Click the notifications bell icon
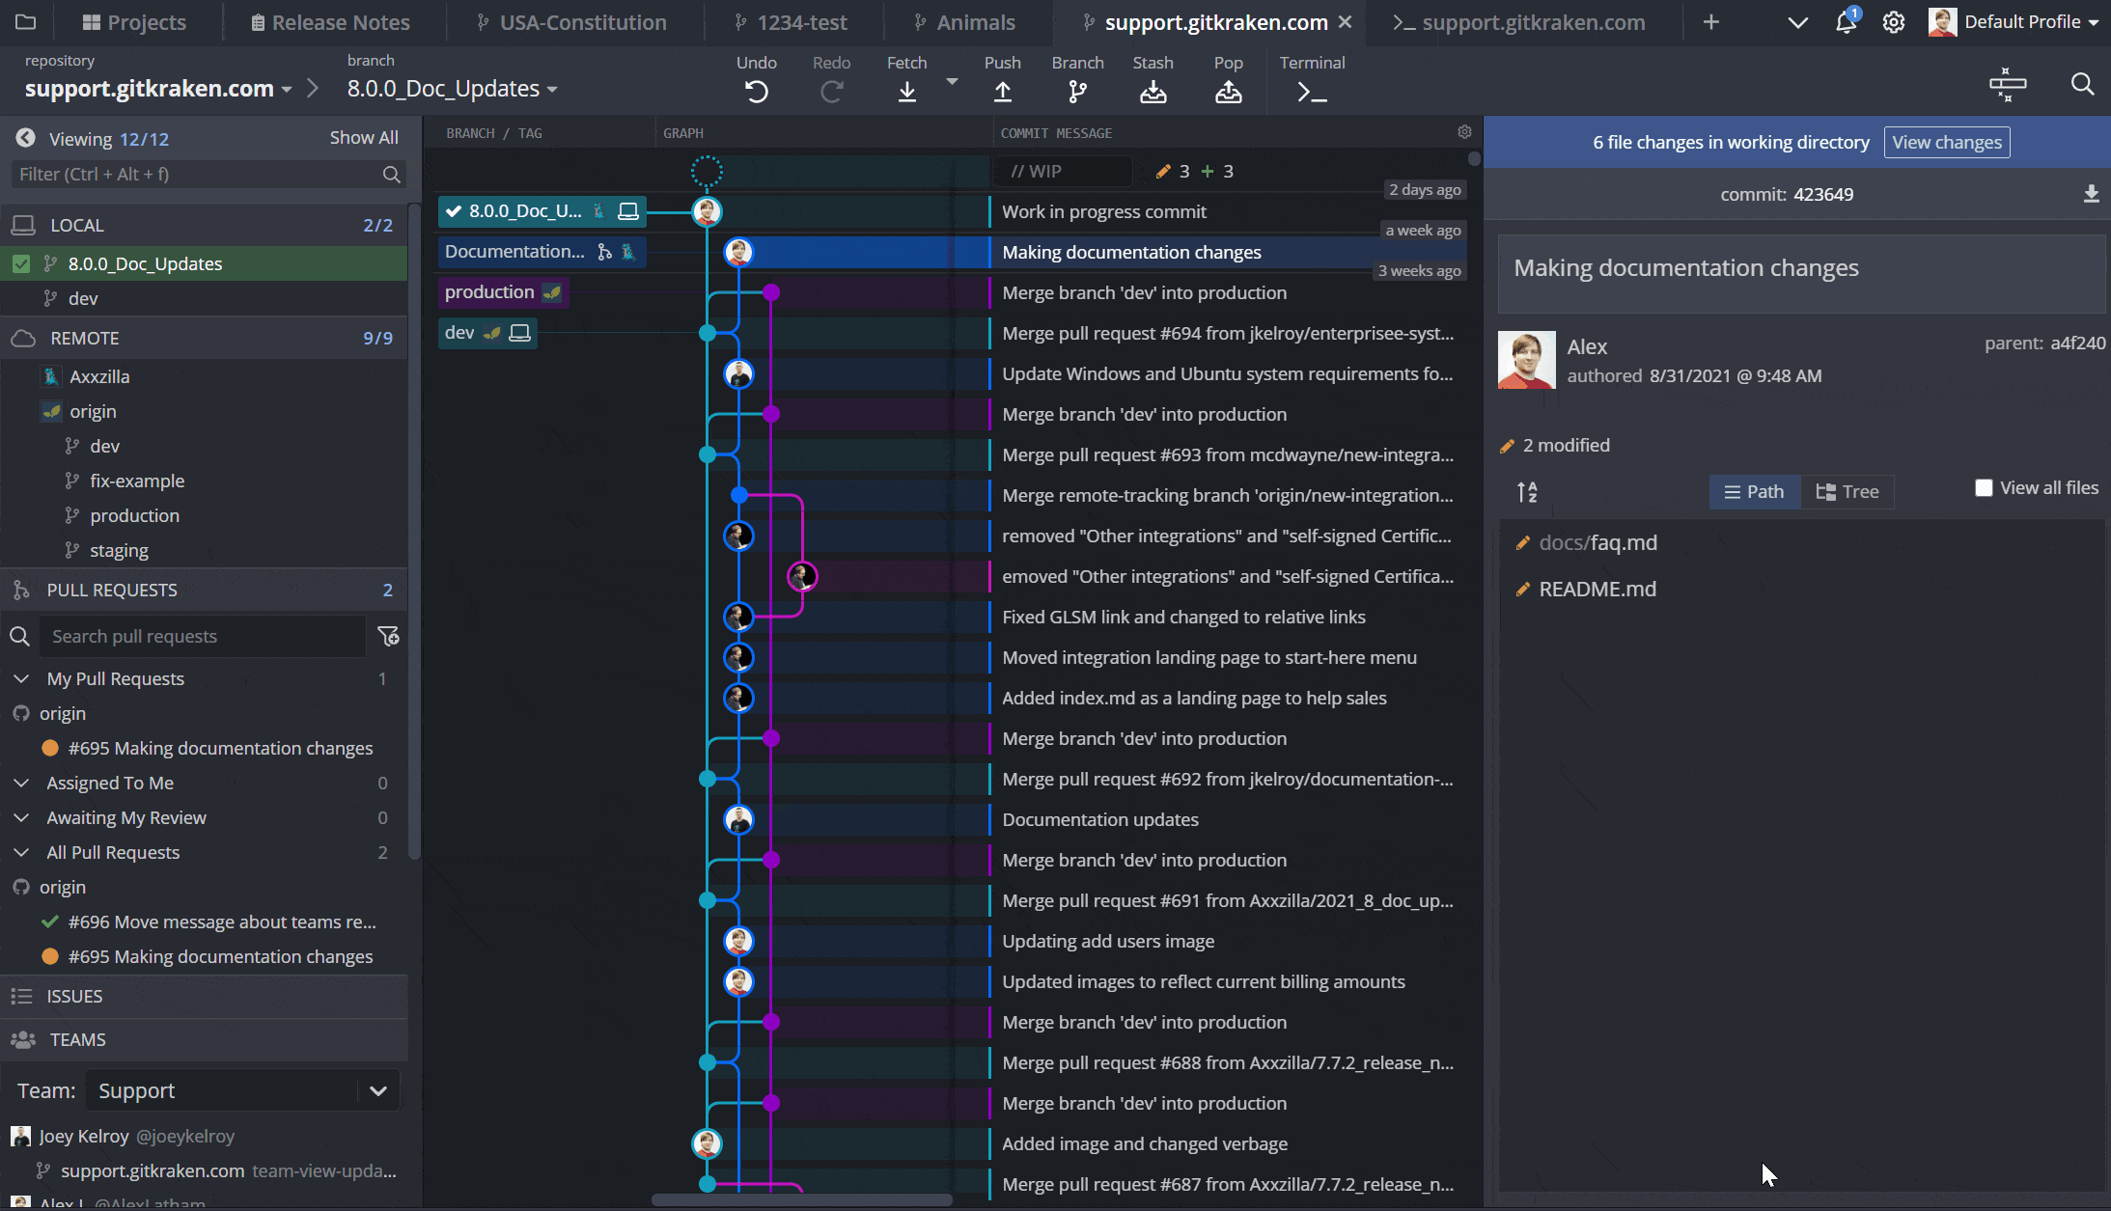This screenshot has height=1211, width=2111. 1845,22
